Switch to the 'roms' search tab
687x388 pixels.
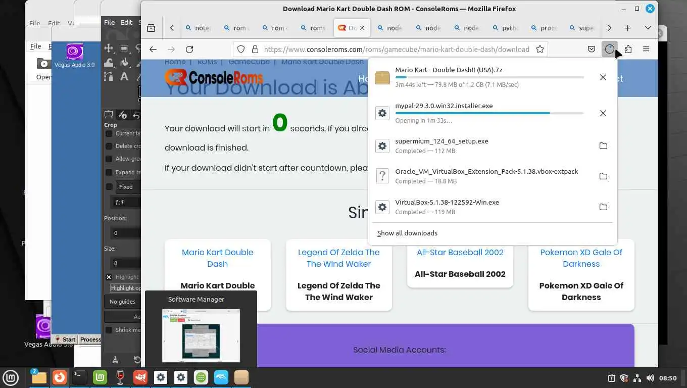coord(314,28)
